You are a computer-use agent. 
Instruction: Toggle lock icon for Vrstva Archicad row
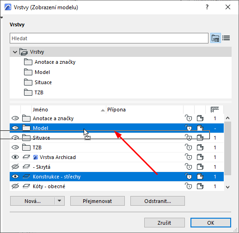[189, 157]
